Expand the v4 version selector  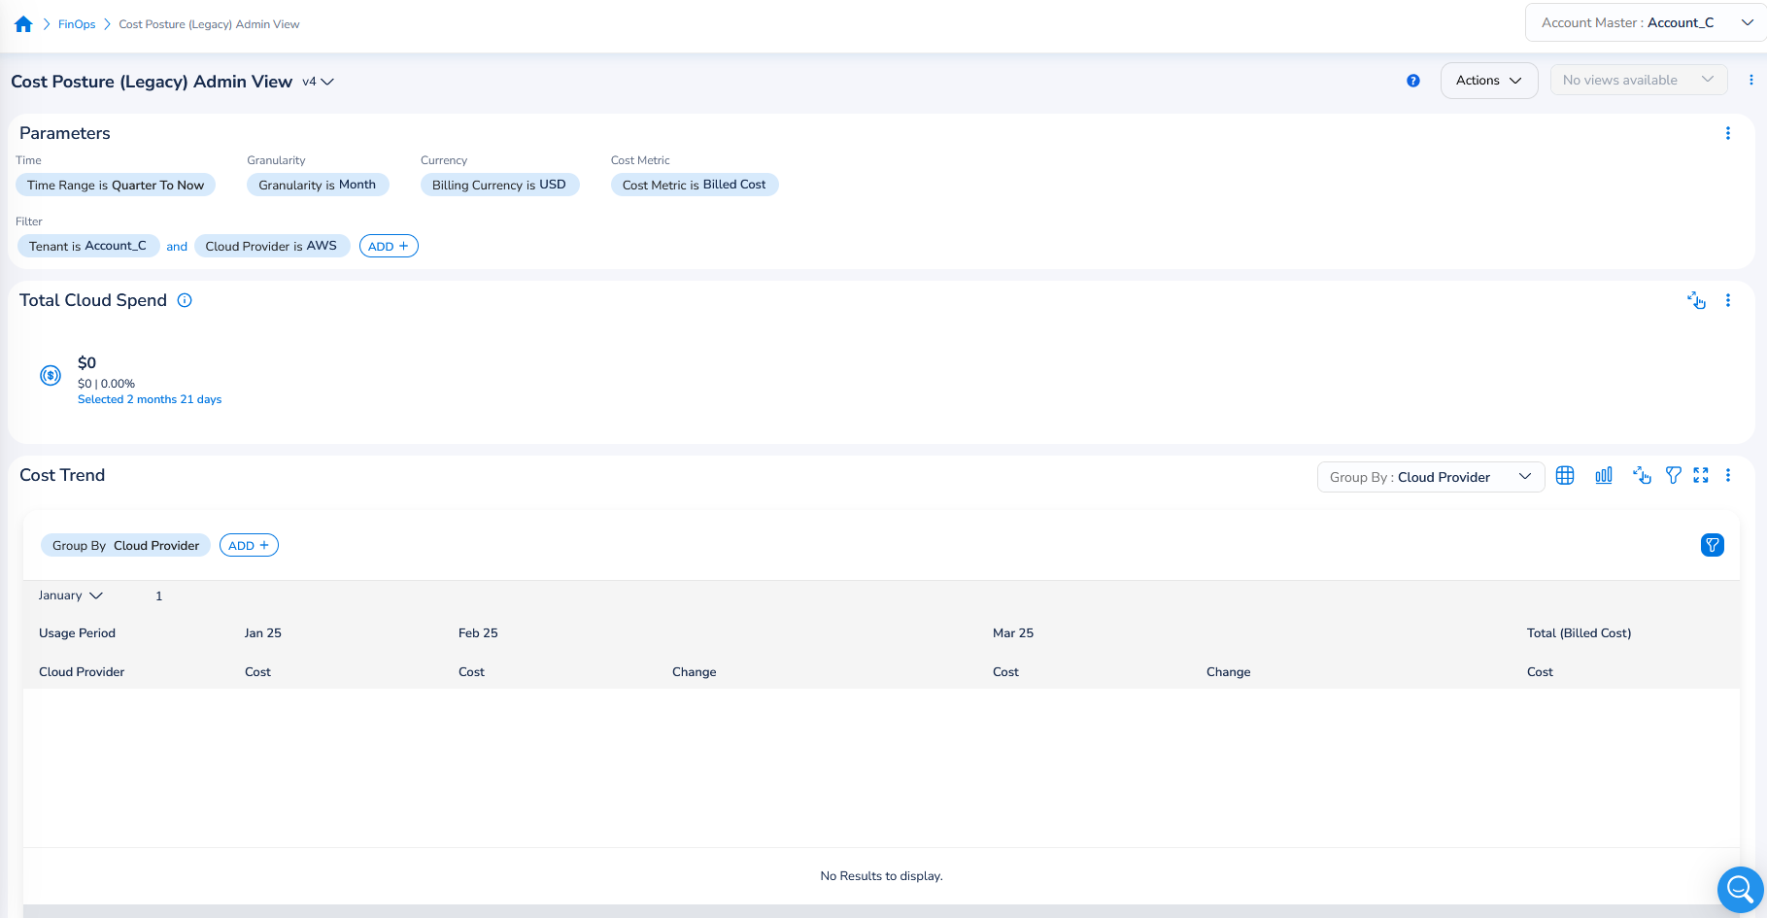click(318, 82)
